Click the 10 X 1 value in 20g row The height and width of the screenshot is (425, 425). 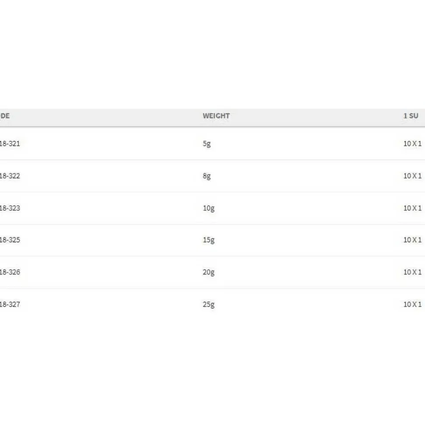tap(413, 272)
